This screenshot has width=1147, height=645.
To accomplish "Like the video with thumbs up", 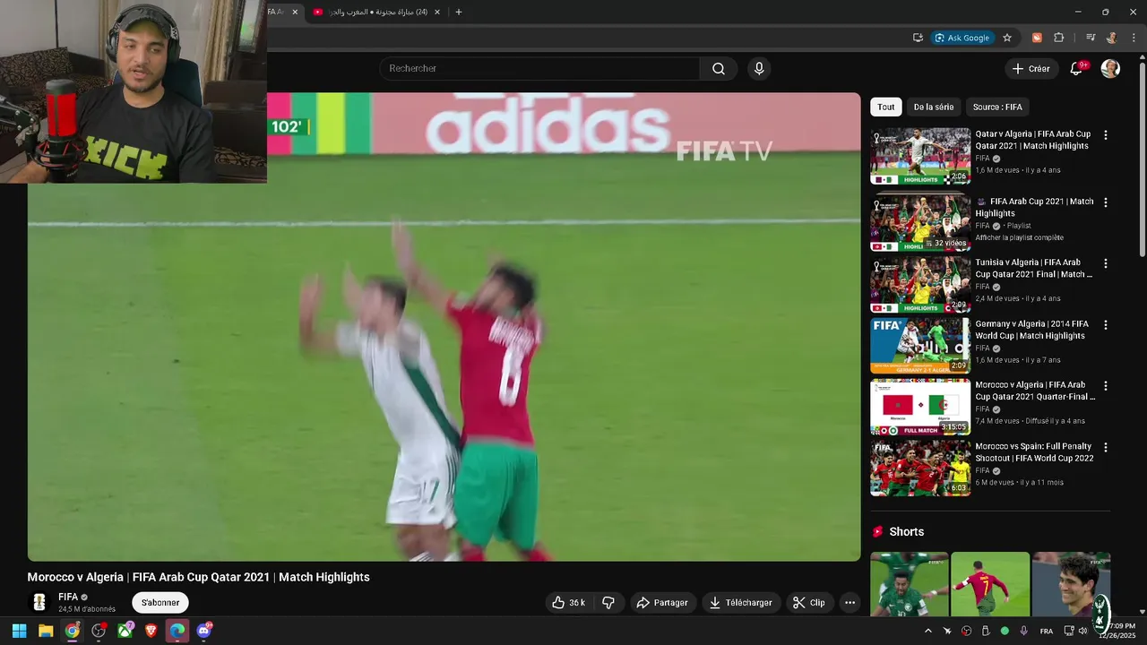I will point(568,603).
